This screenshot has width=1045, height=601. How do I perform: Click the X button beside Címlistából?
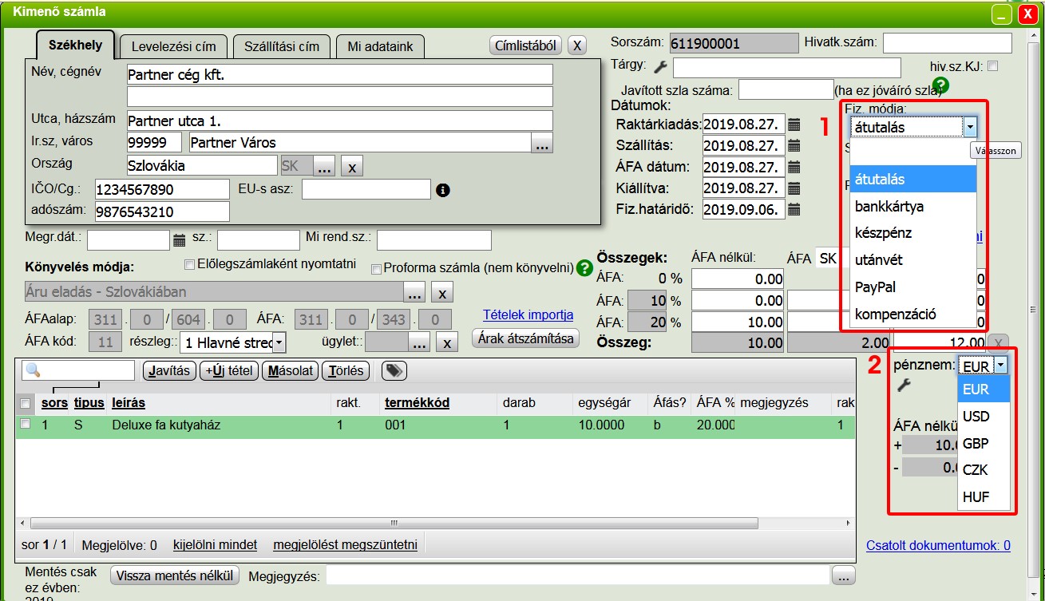pos(577,45)
